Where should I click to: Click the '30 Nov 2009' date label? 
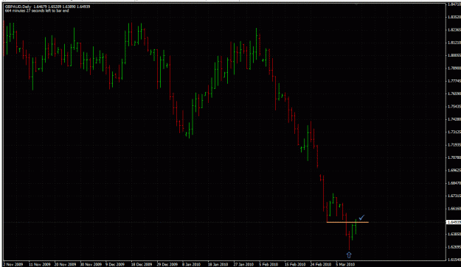pyautogui.click(x=91, y=264)
